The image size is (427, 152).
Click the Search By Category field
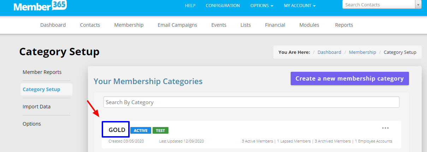[251, 102]
